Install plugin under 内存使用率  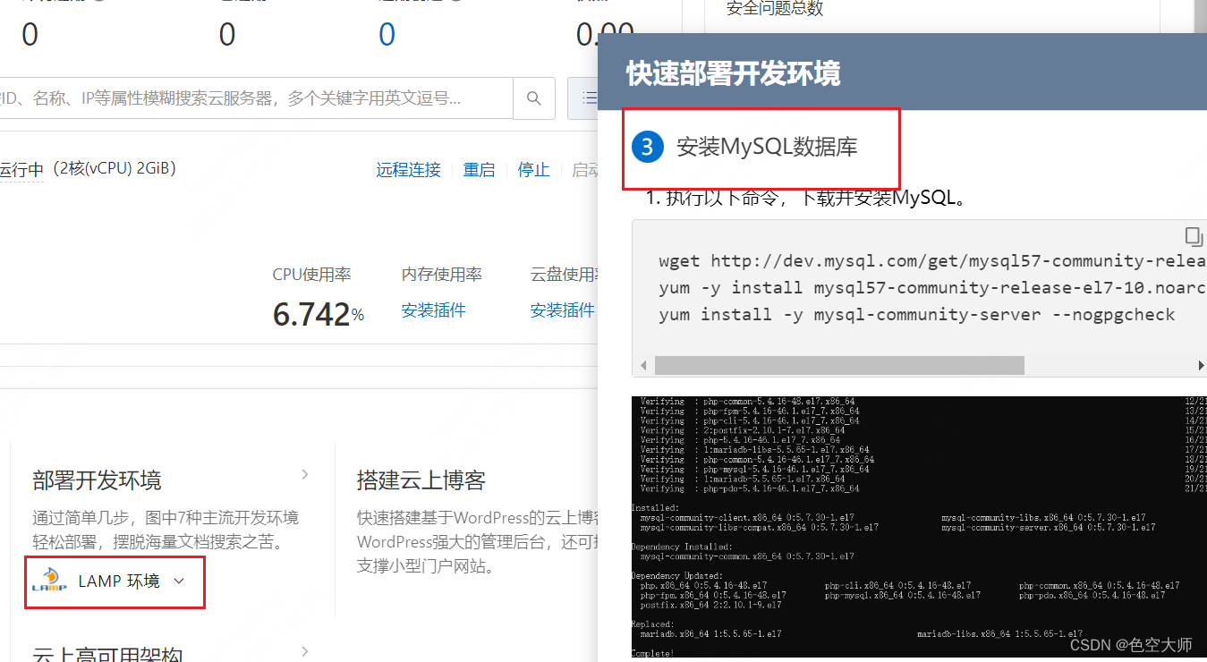434,310
